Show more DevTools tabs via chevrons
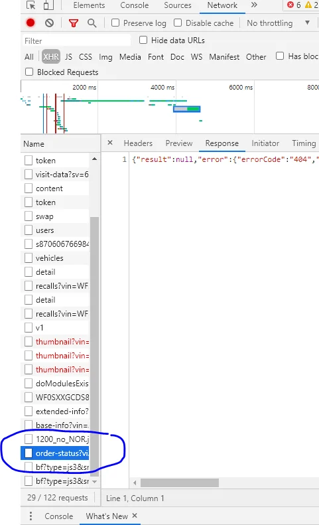Image resolution: width=319 pixels, height=525 pixels. tap(254, 5)
